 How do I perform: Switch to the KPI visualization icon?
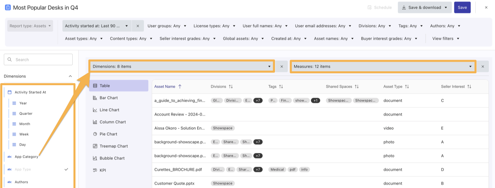point(95,170)
